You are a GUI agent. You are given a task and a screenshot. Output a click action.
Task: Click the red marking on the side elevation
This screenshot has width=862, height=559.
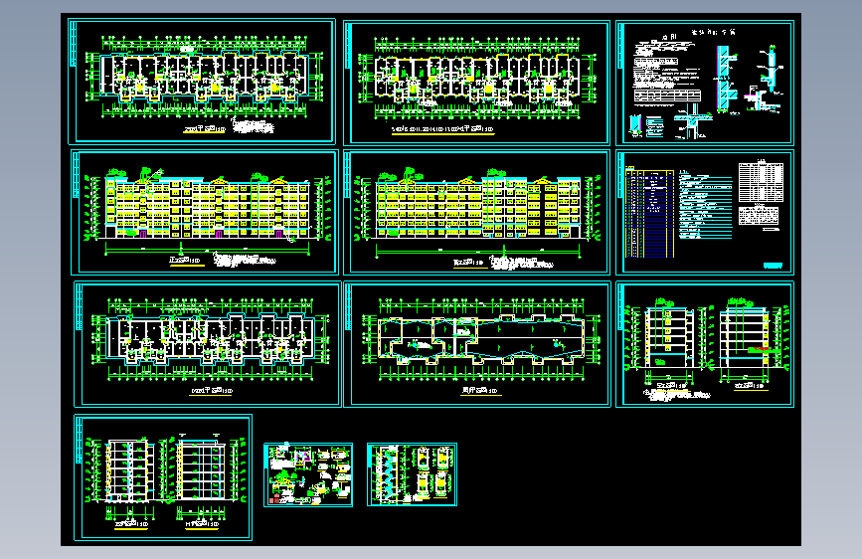click(762, 349)
